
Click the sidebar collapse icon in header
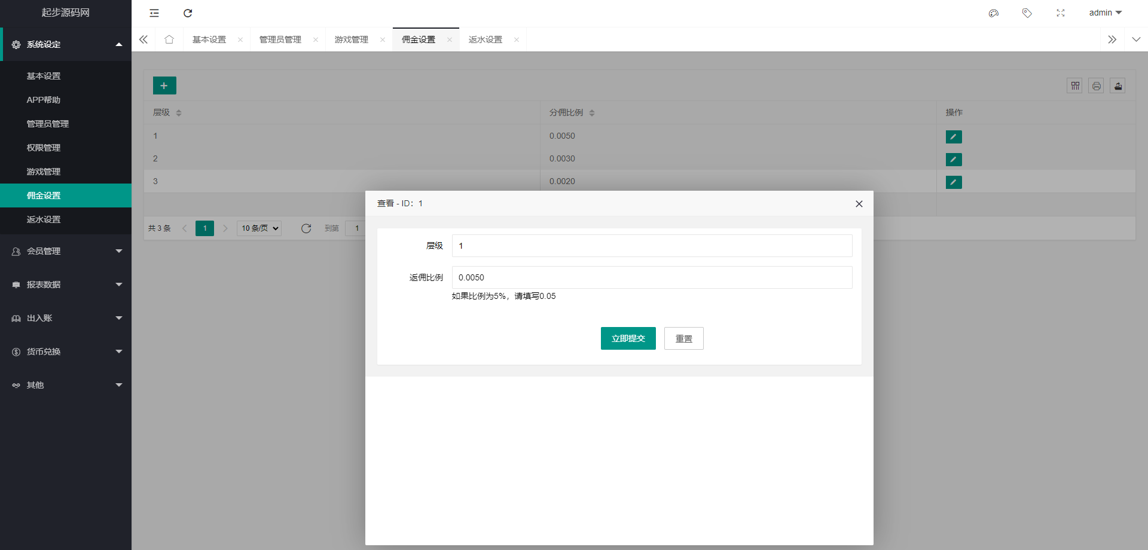154,13
